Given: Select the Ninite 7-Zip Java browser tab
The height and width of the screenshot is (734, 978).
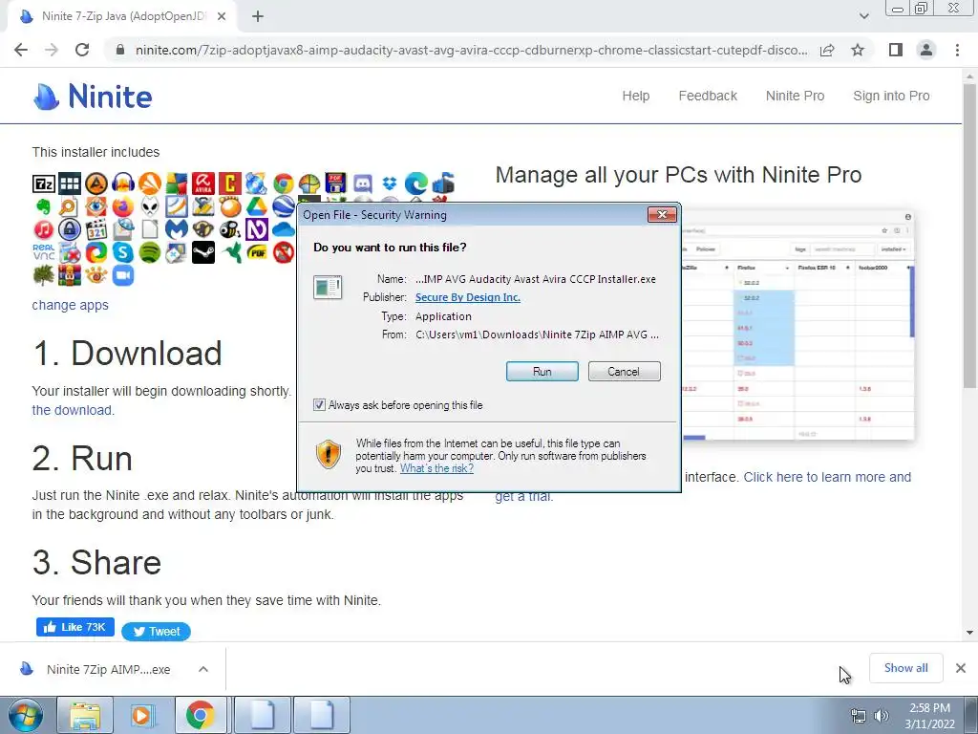Looking at the screenshot, I should [x=121, y=16].
